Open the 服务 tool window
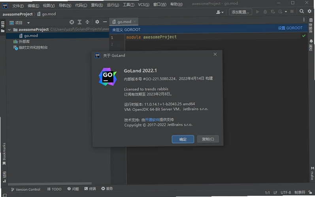This screenshot has width=315, height=197. (107, 189)
